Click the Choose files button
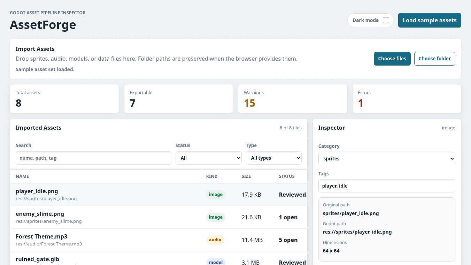The image size is (471, 265). pyautogui.click(x=392, y=59)
